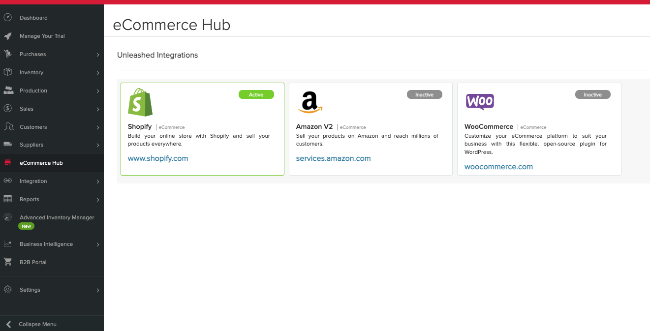Click the Amazon V2 description text
The height and width of the screenshot is (331, 650).
click(x=367, y=140)
